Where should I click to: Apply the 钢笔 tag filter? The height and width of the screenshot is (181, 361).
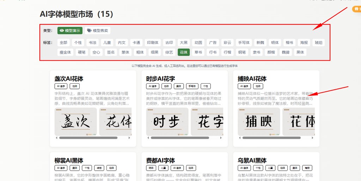pos(242,52)
